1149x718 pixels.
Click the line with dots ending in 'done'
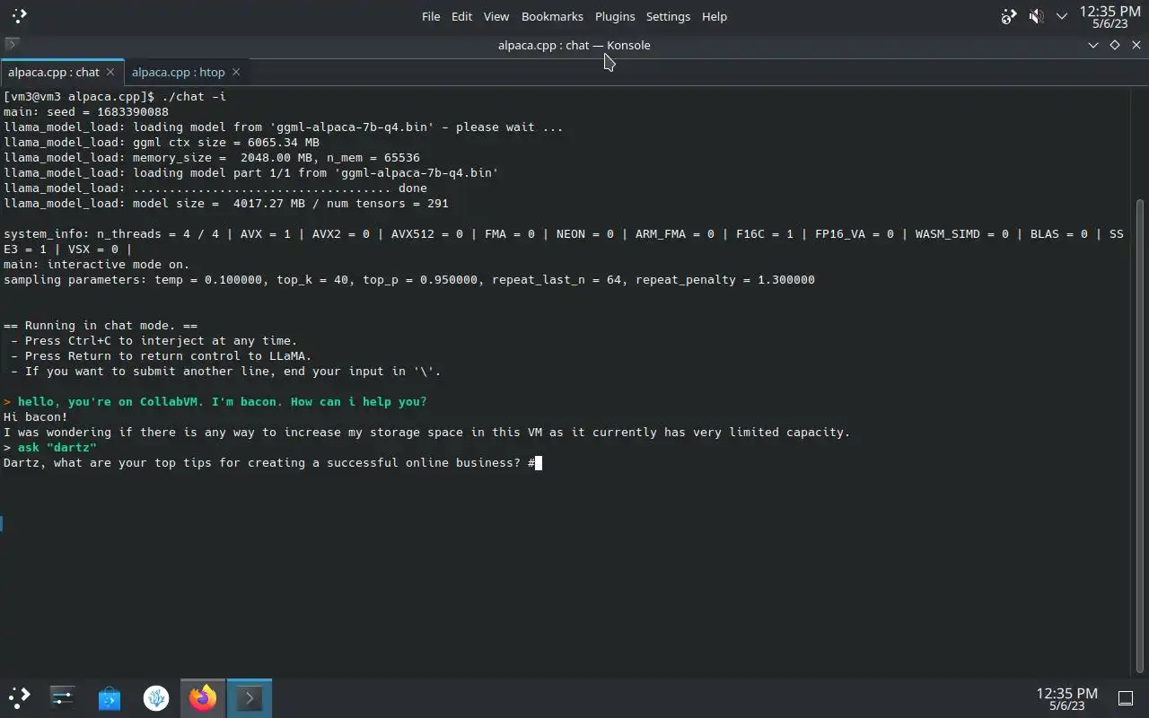click(215, 188)
